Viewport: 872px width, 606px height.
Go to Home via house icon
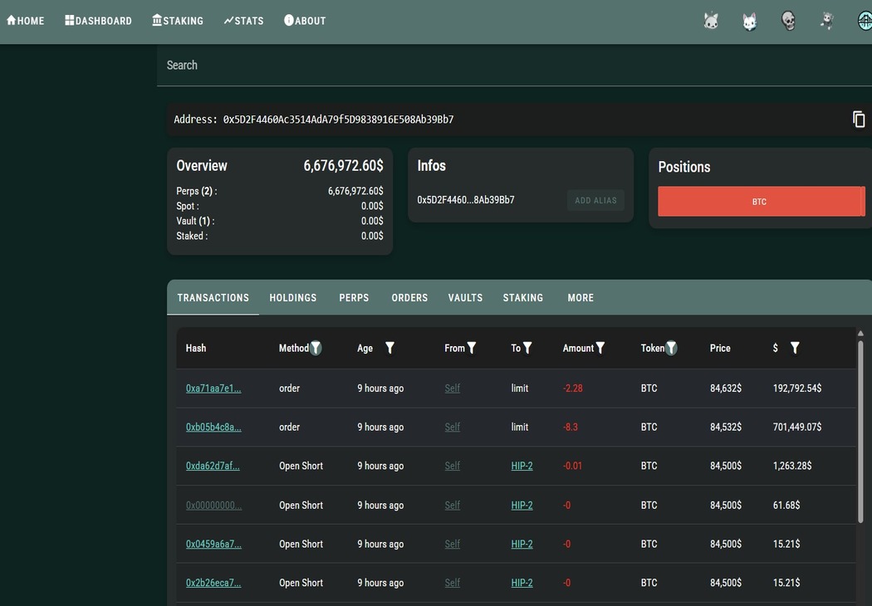tap(12, 21)
